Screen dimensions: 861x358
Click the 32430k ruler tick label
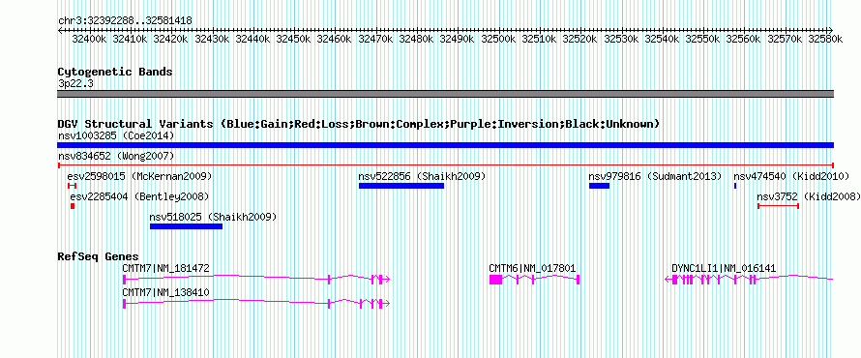click(x=213, y=39)
